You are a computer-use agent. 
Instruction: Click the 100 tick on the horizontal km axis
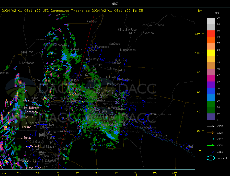[155, 173]
